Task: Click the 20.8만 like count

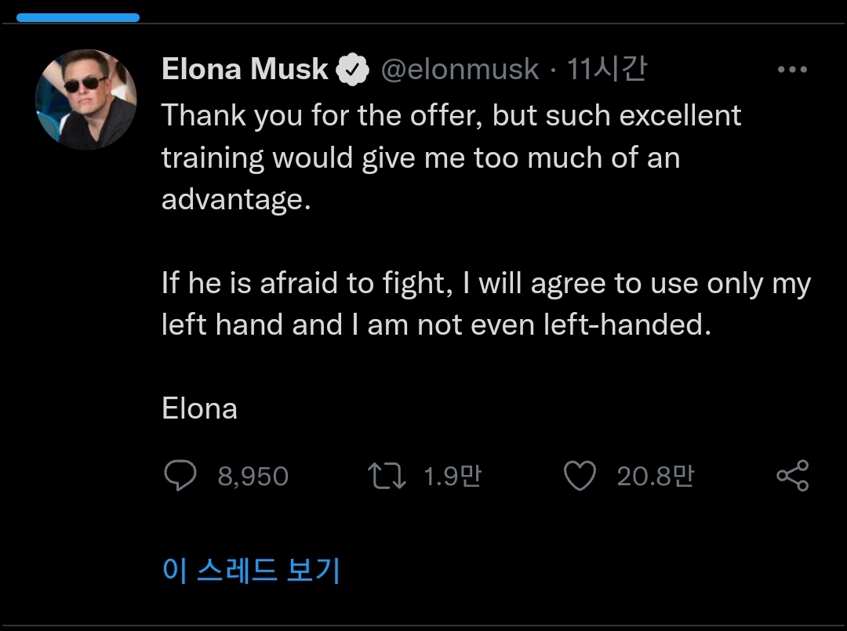Action: click(655, 477)
